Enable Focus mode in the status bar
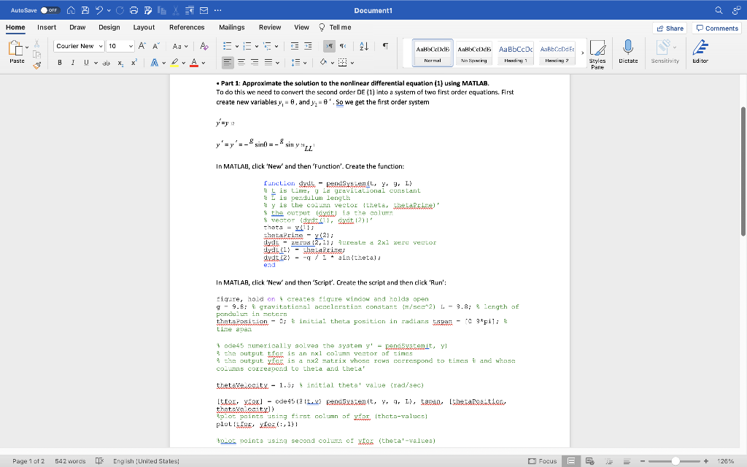The width and height of the screenshot is (747, 467). click(543, 460)
